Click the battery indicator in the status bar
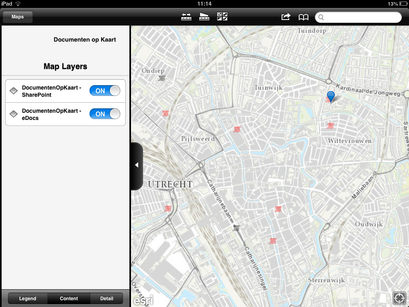The width and height of the screenshot is (409, 307). (x=403, y=4)
